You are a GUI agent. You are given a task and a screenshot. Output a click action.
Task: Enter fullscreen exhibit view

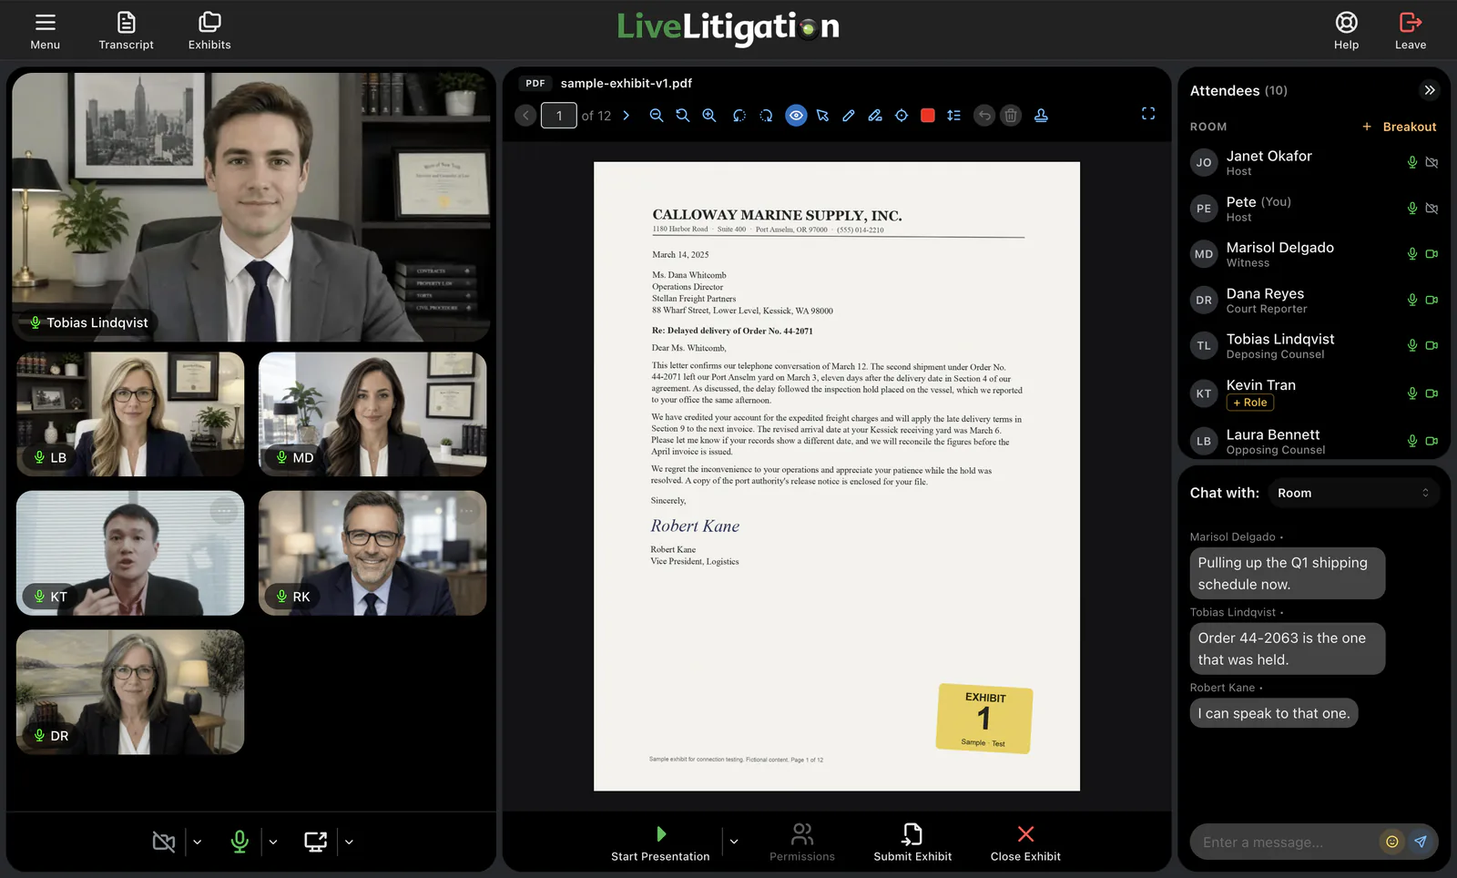pos(1148,114)
